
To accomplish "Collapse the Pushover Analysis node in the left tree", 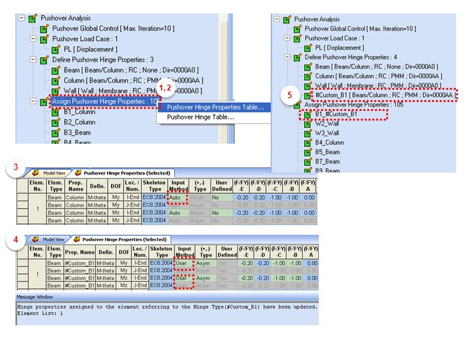I will [21, 18].
